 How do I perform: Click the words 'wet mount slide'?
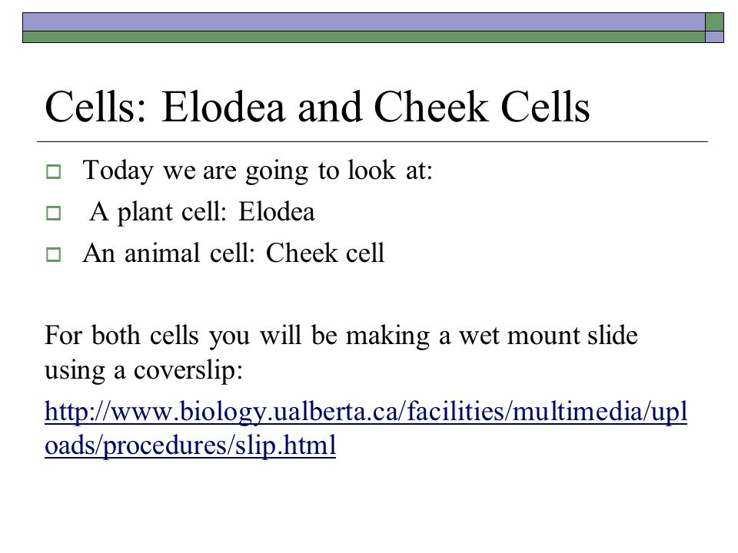pyautogui.click(x=548, y=336)
